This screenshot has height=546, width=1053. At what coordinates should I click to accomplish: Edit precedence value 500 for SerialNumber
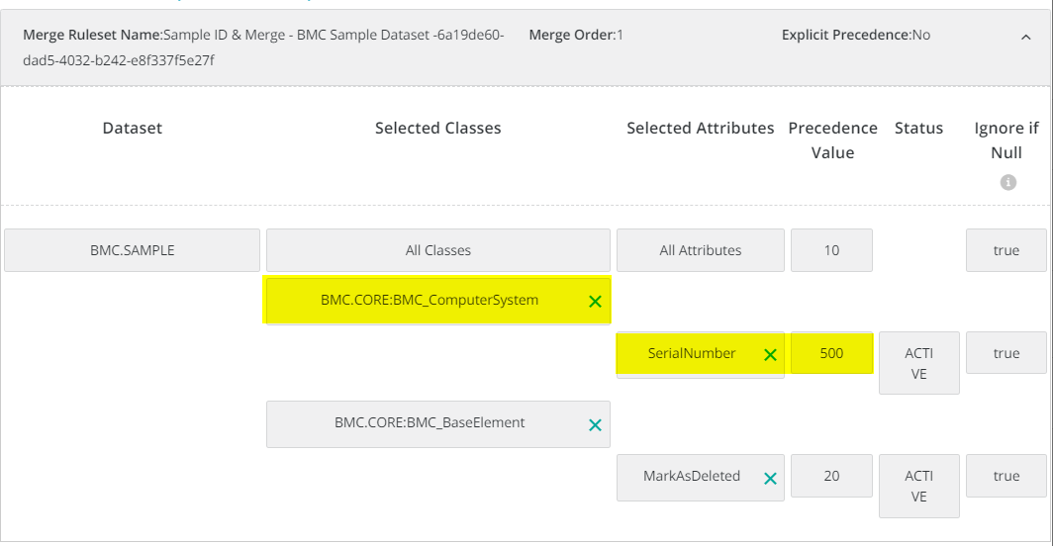(831, 352)
